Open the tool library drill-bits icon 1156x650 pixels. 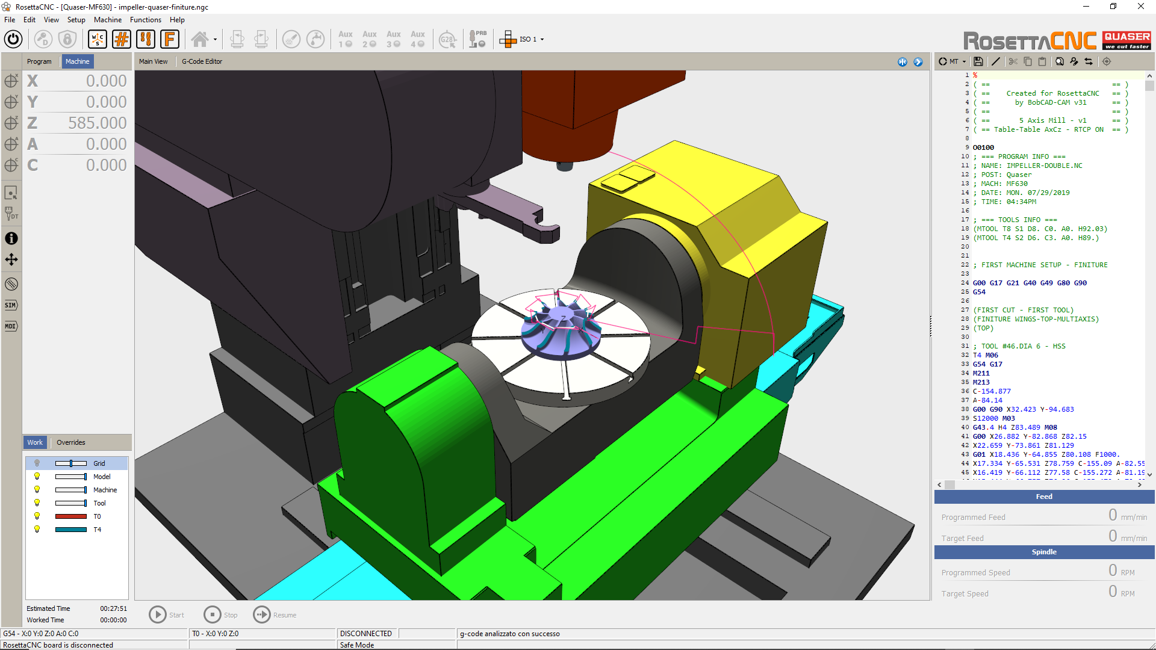point(146,39)
